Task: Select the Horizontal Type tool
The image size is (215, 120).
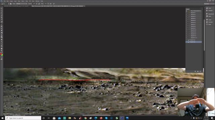Action: (x=1, y=42)
